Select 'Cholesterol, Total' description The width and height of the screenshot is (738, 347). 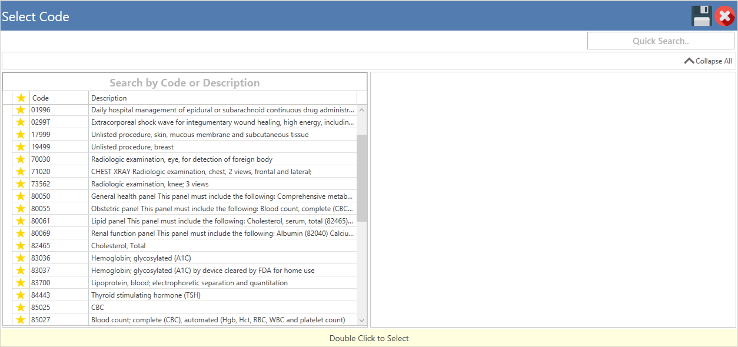coord(222,246)
